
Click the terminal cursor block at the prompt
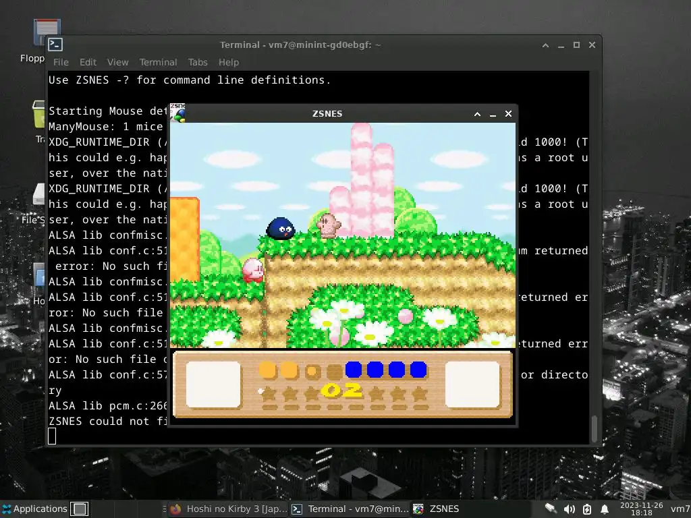[52, 436]
